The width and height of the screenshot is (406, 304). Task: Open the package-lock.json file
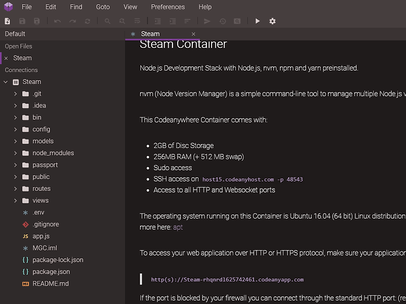tap(58, 260)
